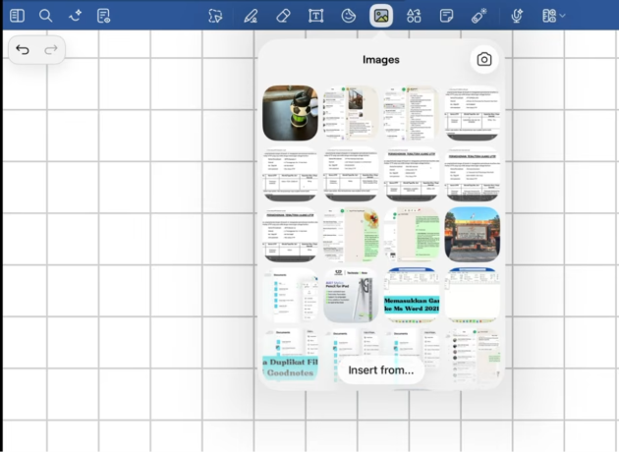The height and width of the screenshot is (452, 619).
Task: Select the Eraser tool
Action: pos(283,16)
